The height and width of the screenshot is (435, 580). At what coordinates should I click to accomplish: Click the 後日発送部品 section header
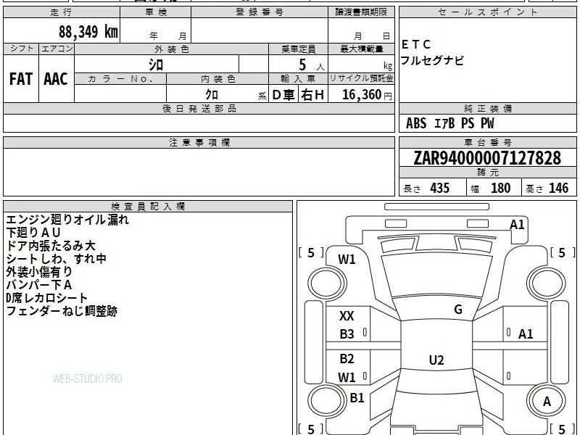click(x=199, y=108)
